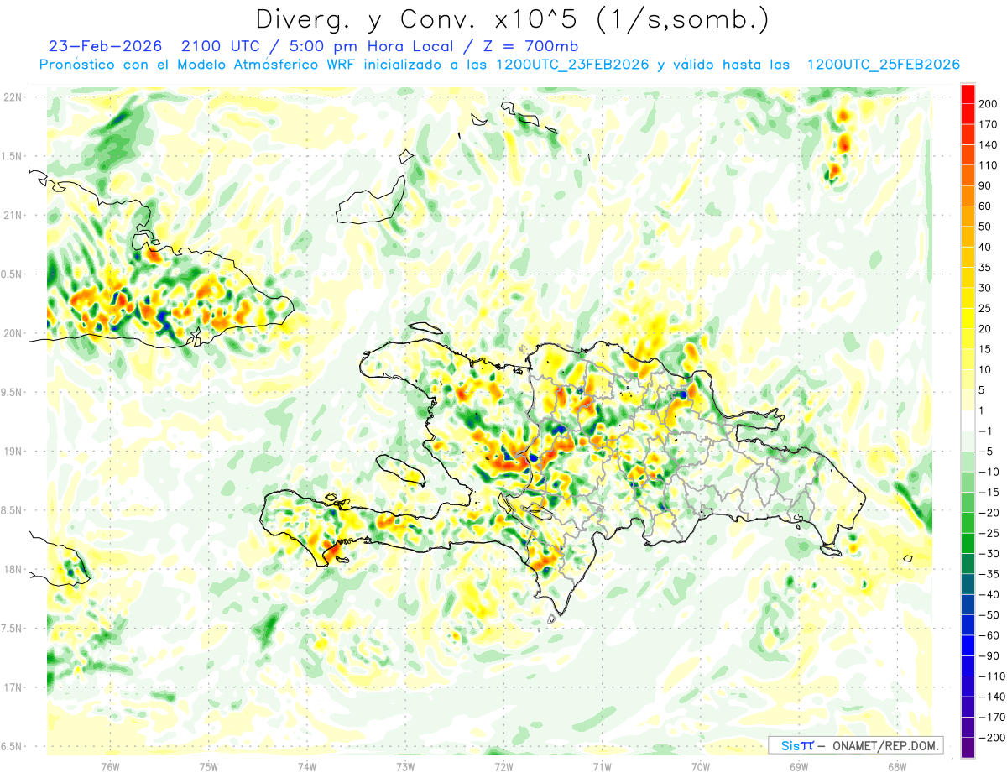Click the 140 value on the colorbar

989,144
